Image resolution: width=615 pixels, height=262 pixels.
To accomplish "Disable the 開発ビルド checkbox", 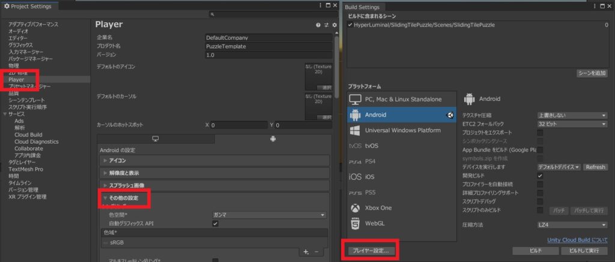I will click(540, 175).
